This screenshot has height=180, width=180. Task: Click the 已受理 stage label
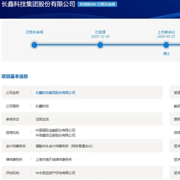pyautogui.click(x=100, y=32)
